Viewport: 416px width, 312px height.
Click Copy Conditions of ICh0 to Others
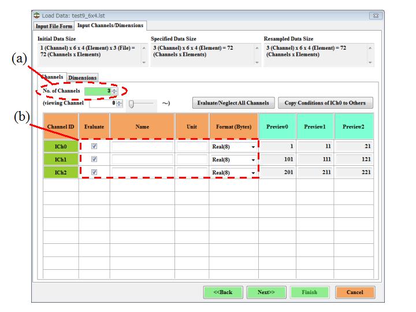tap(325, 103)
